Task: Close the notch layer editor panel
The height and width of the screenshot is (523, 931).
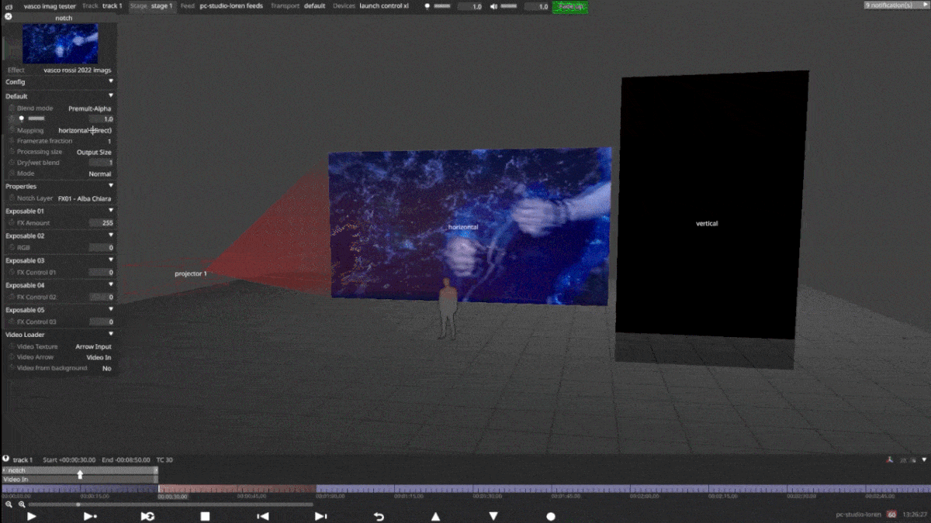Action: [x=9, y=15]
